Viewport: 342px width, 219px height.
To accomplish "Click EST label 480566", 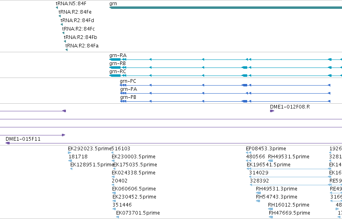I will pyautogui.click(x=256, y=157).
